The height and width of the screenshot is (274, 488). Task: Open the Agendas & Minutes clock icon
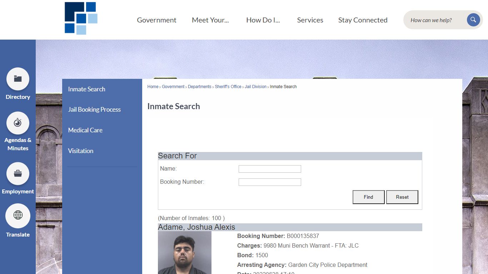(x=18, y=123)
